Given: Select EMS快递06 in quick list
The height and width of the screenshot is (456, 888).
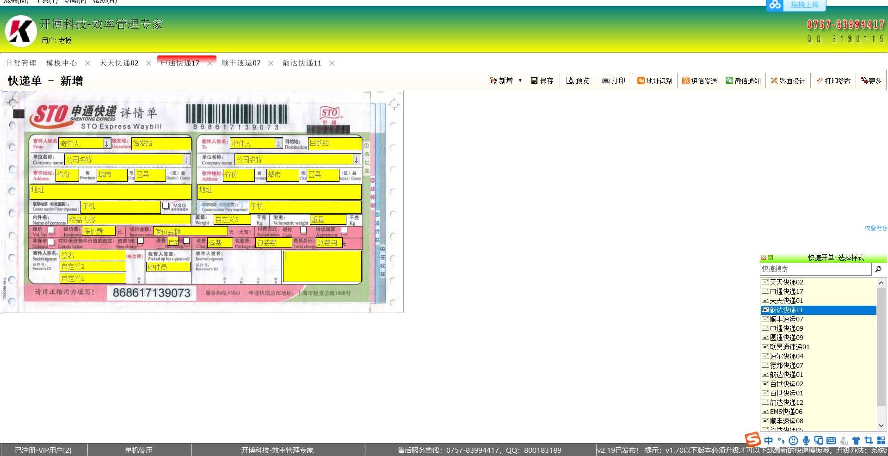Looking at the screenshot, I should [x=819, y=412].
